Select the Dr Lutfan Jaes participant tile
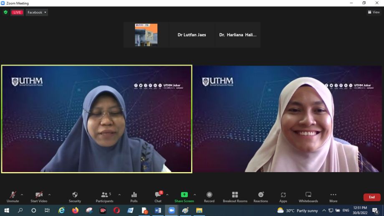The height and width of the screenshot is (216, 384). [192, 35]
